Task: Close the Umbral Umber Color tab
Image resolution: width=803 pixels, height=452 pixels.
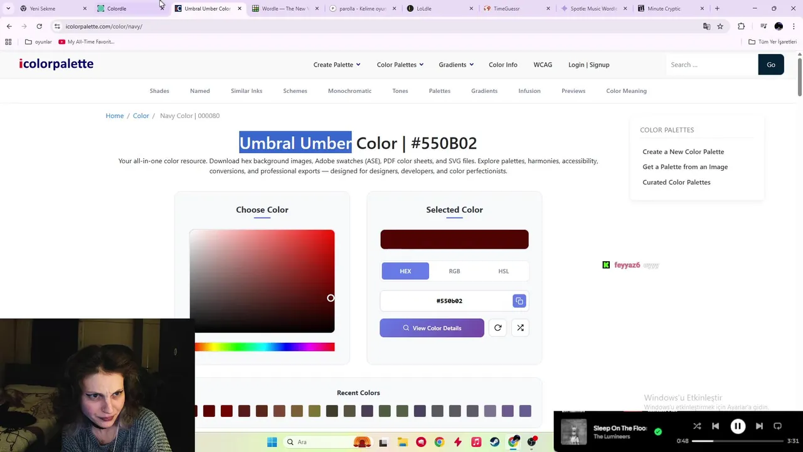Action: tap(239, 9)
